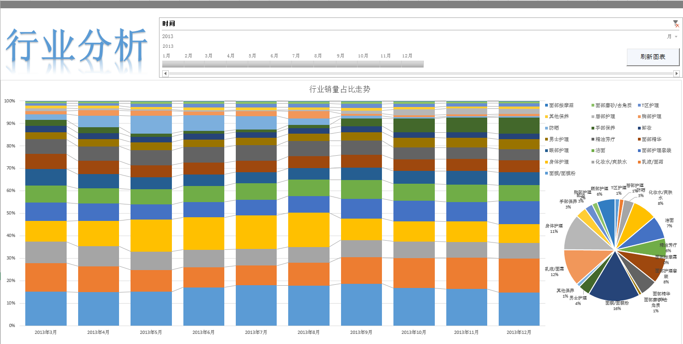The width and height of the screenshot is (683, 344).
Task: Select the 手部保养 legend entry
Action: (x=603, y=128)
